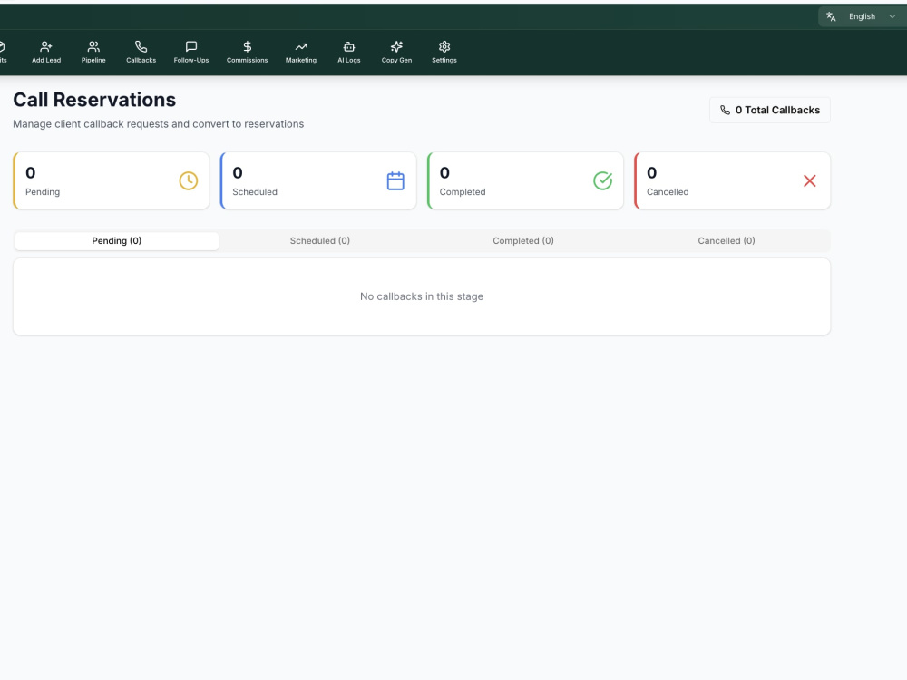Click the blue calendar icon on Scheduled card

395,181
